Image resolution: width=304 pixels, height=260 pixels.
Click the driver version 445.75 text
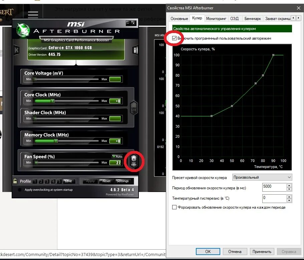[54, 54]
